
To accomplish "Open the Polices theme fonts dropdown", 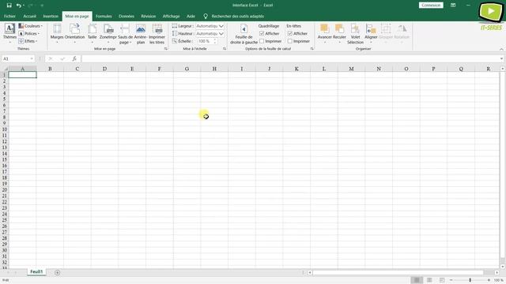I will [29, 33].
